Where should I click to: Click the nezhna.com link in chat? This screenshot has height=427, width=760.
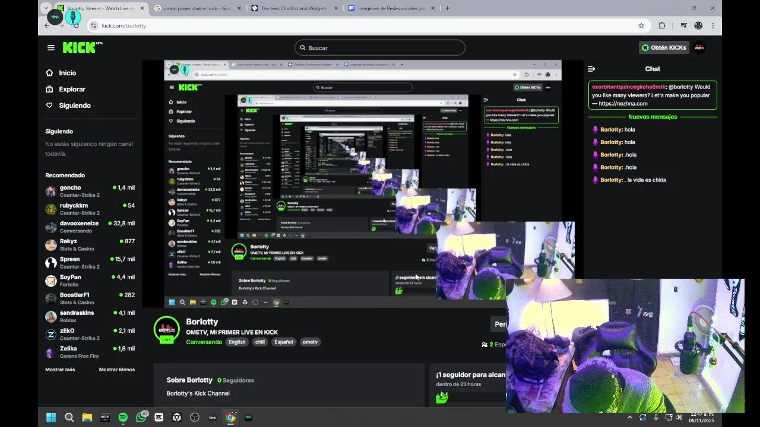tap(623, 103)
